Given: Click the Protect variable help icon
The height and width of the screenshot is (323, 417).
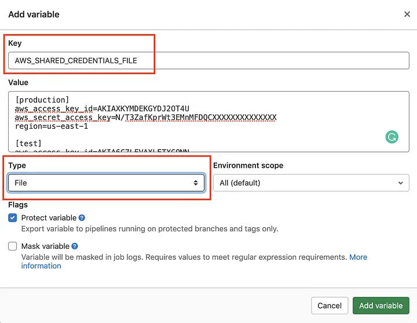Looking at the screenshot, I should 82,218.
